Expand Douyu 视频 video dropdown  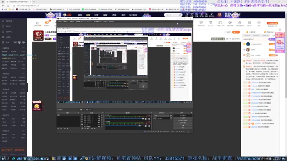[x=105, y=15]
